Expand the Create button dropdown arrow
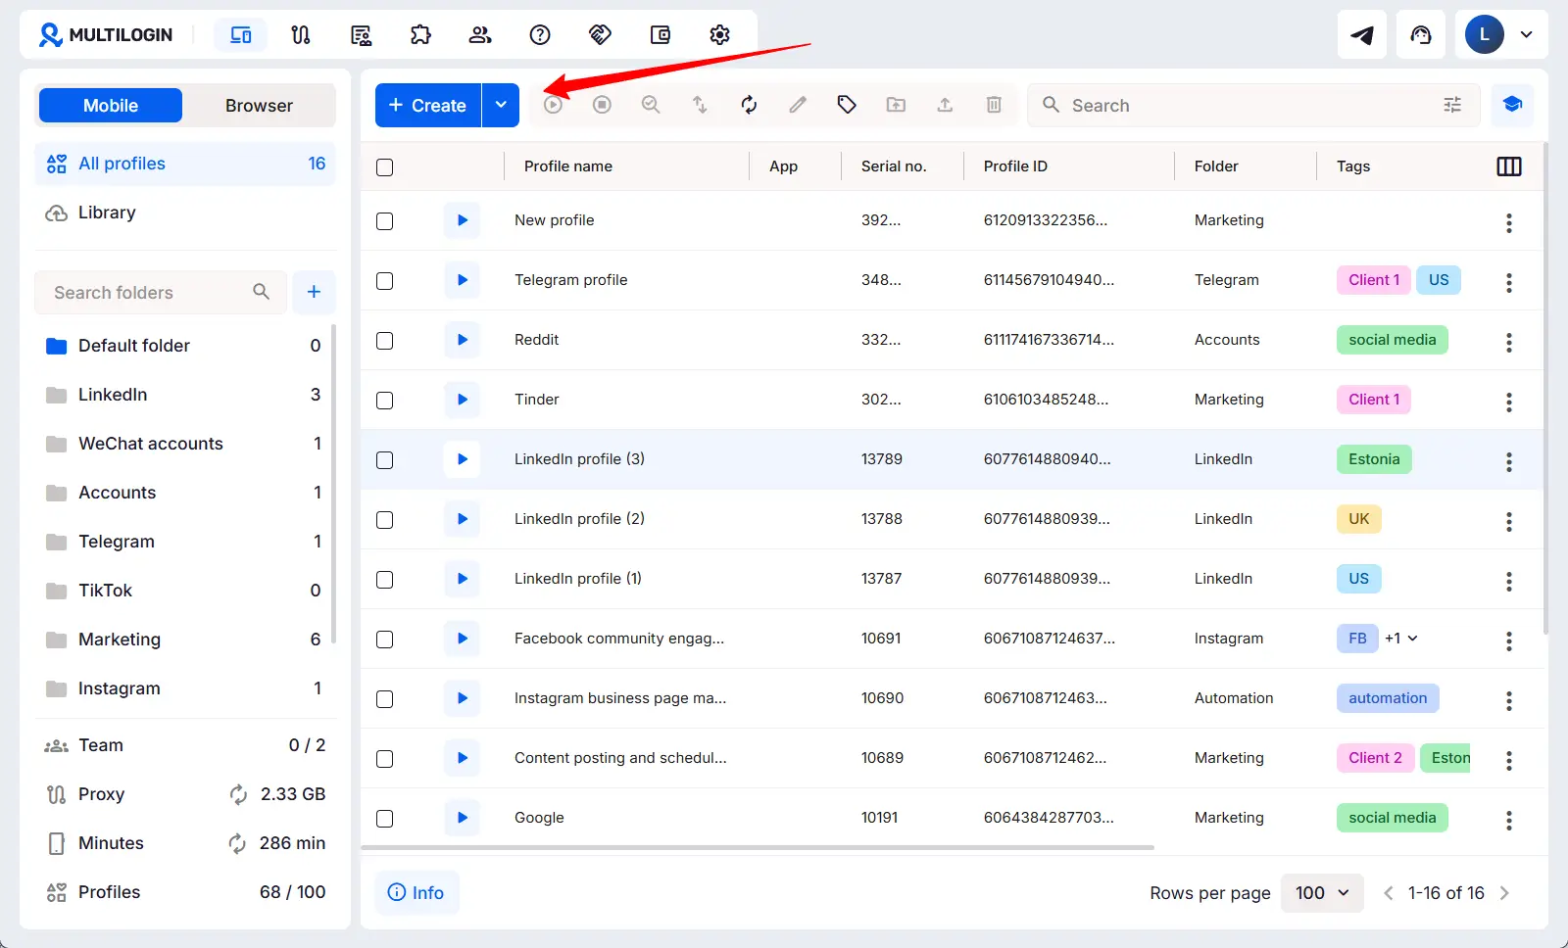Screen dimensions: 1568x948 [x=501, y=105]
